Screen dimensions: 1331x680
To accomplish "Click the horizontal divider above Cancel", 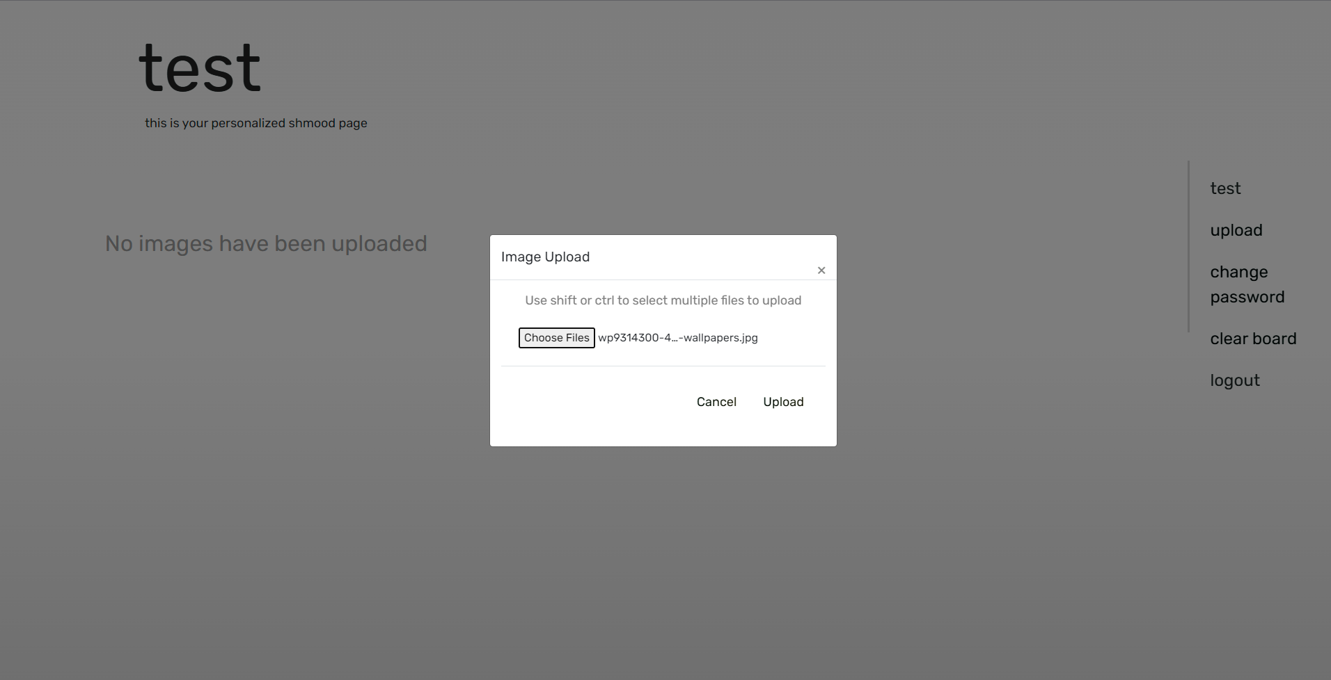I will click(663, 366).
